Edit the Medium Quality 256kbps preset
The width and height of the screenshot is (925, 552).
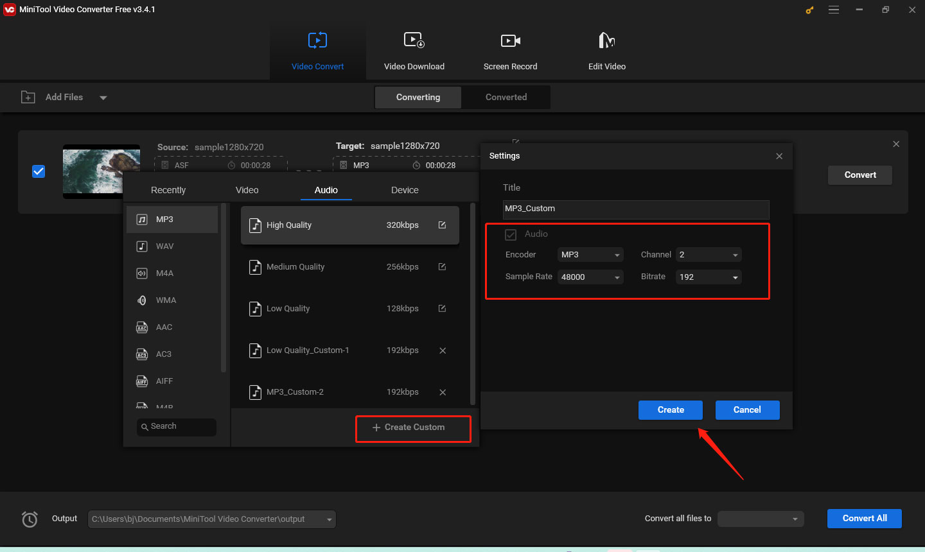(442, 267)
